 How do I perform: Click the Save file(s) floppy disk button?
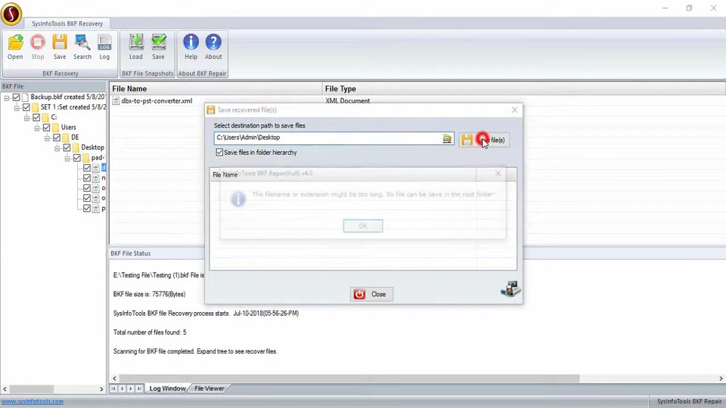[x=484, y=140]
